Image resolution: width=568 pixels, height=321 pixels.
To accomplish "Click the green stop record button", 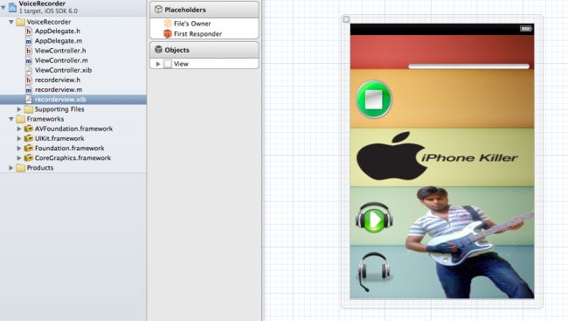I will [x=374, y=100].
